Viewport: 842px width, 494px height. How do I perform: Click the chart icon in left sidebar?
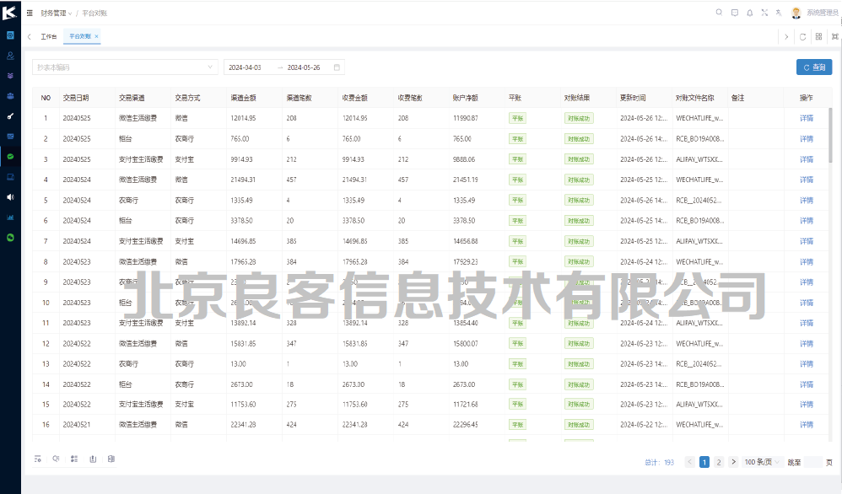10,217
